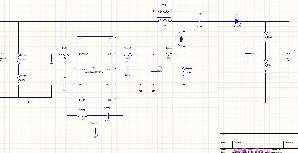Select the M1 MOSFET transistor symbol

click(182, 39)
